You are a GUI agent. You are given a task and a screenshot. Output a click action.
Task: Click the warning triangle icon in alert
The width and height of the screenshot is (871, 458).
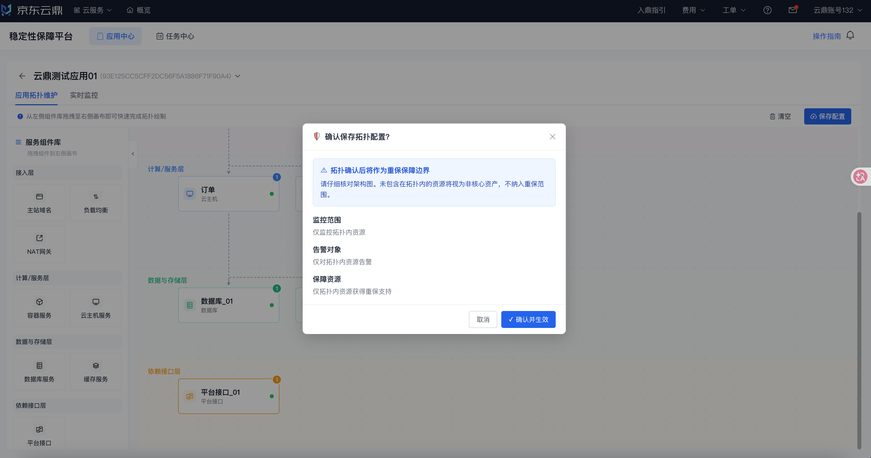[324, 170]
